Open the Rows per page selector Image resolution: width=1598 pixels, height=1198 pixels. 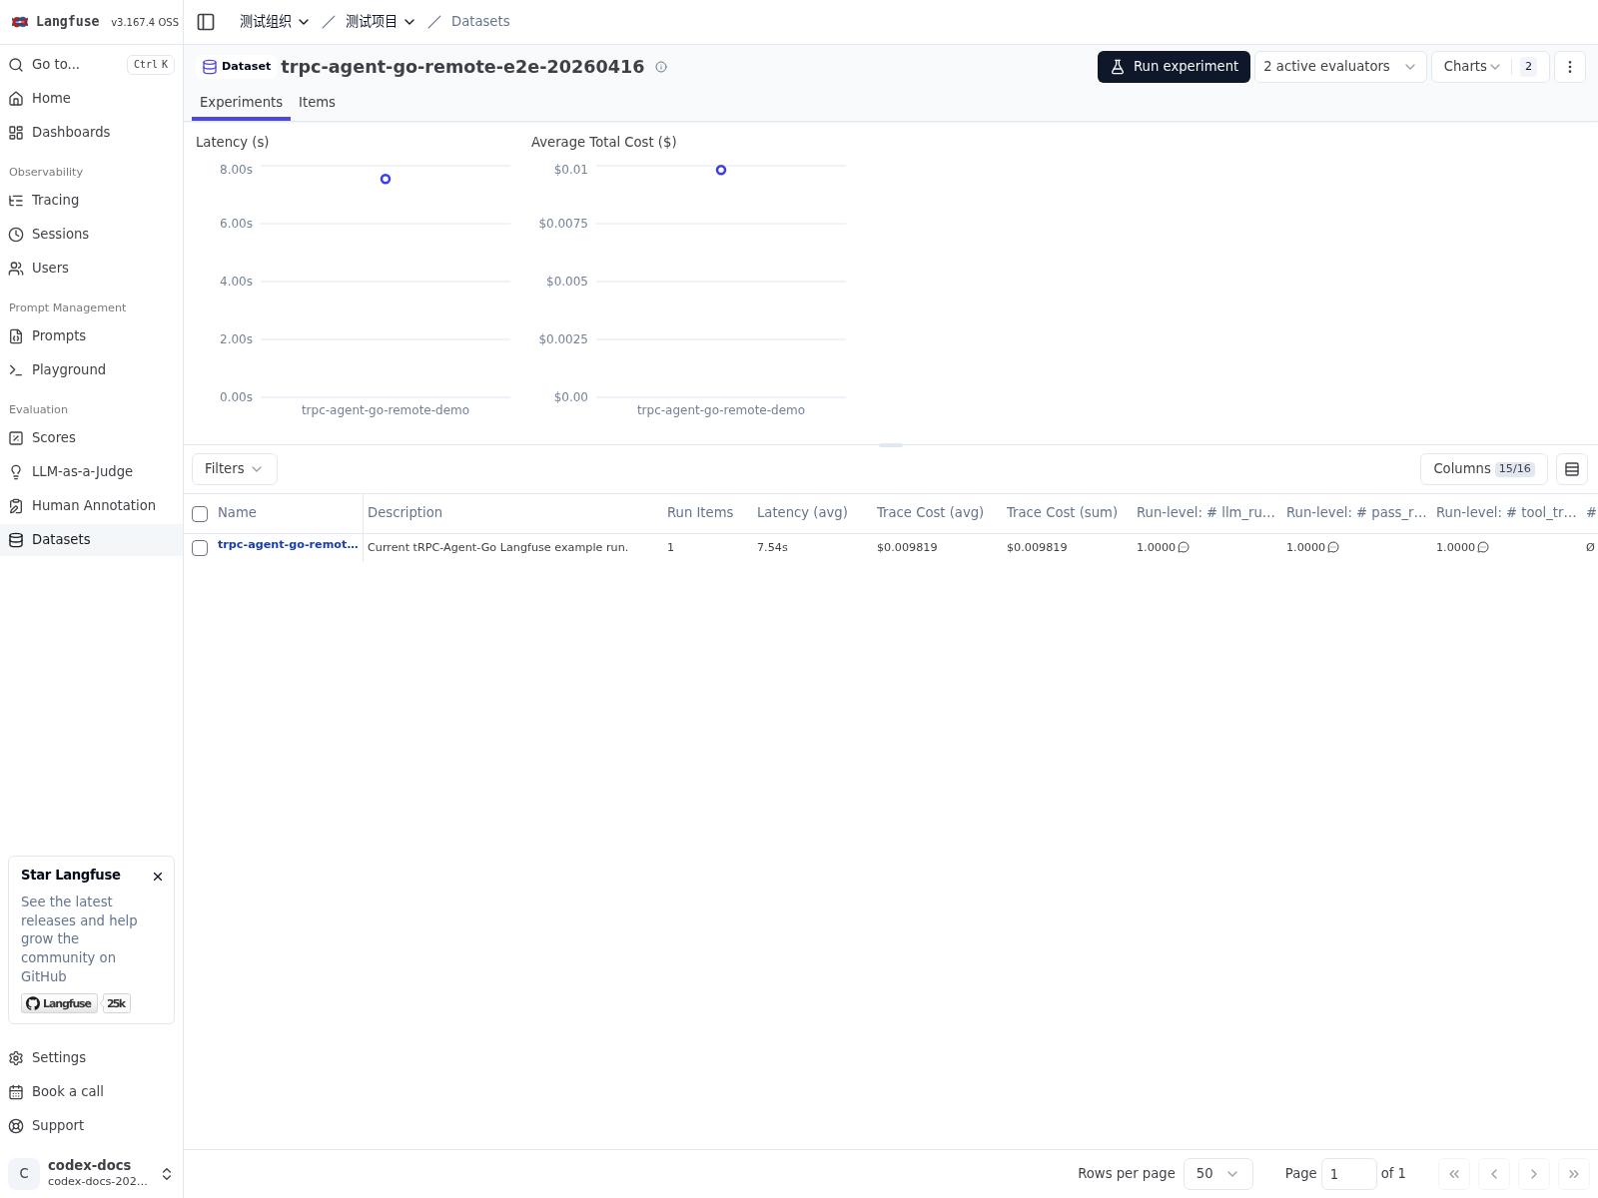pos(1217,1174)
